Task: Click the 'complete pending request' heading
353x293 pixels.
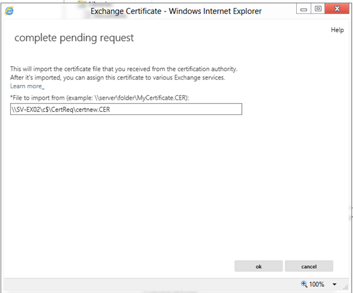Action: point(74,37)
